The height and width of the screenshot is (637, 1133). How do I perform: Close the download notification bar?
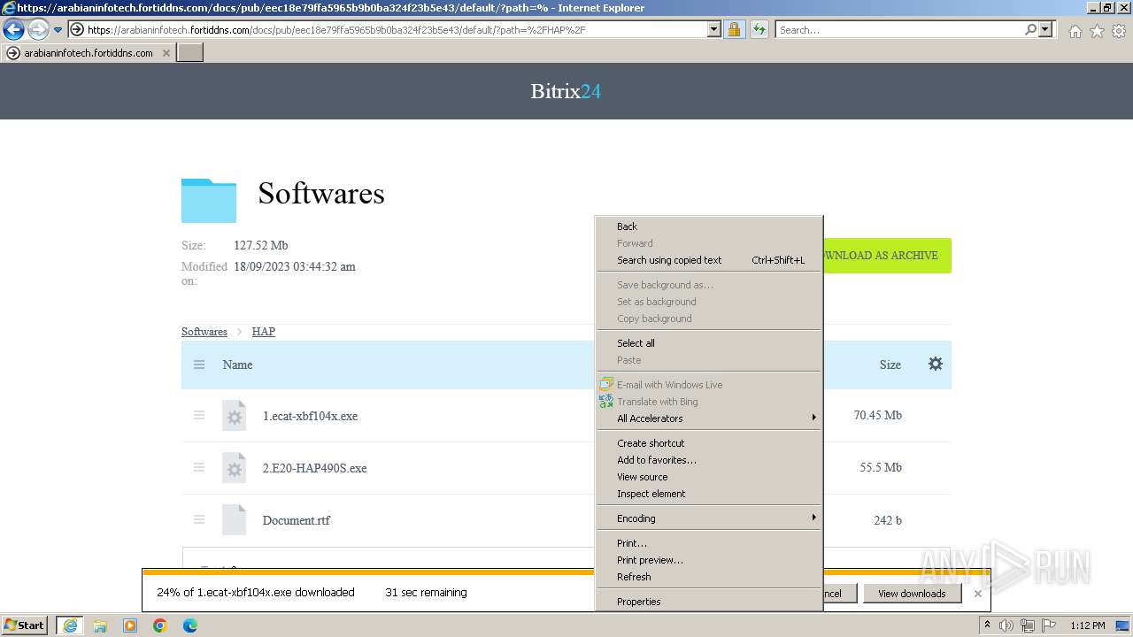[978, 594]
